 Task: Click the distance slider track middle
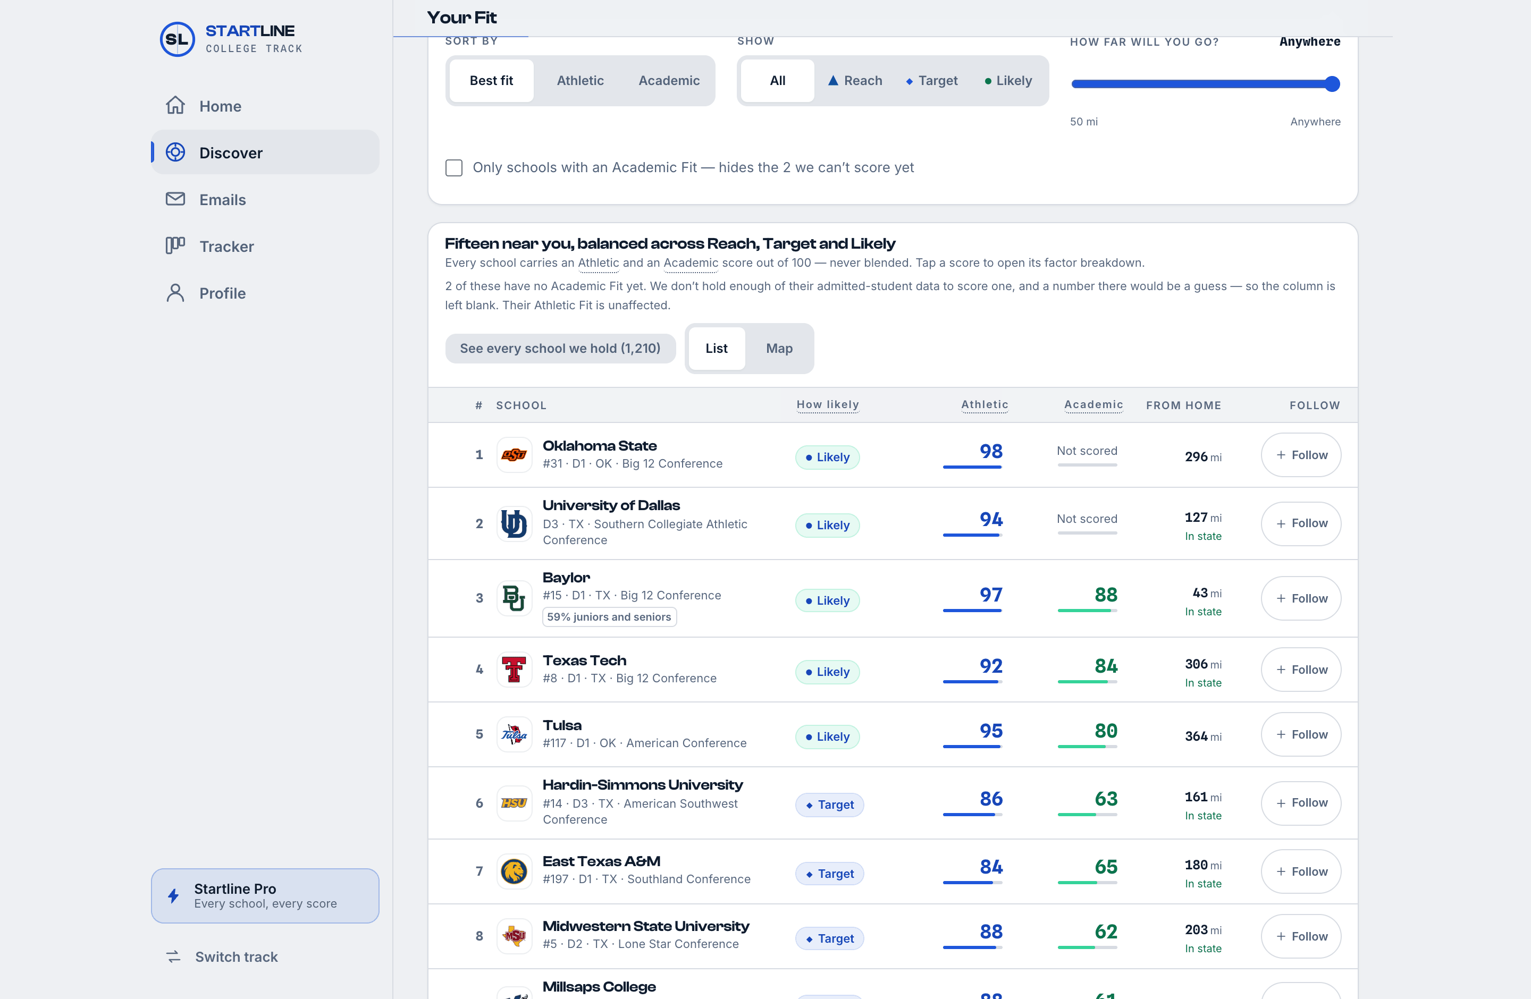click(x=1205, y=83)
